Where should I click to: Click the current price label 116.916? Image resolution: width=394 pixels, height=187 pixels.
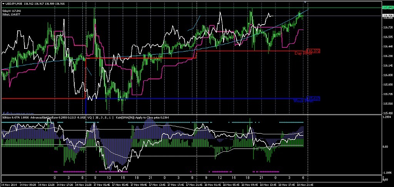click(387, 15)
